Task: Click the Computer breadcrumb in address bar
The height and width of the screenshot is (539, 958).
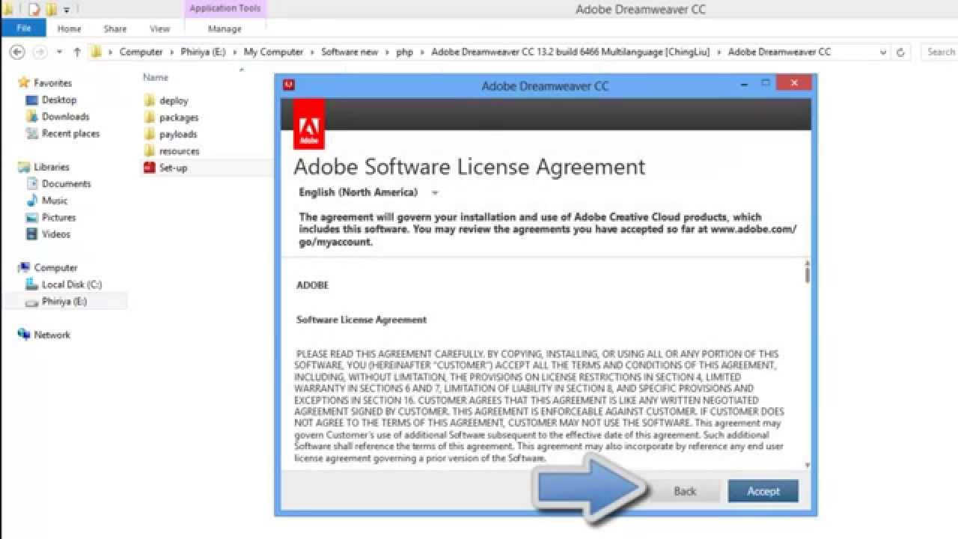Action: coord(141,52)
